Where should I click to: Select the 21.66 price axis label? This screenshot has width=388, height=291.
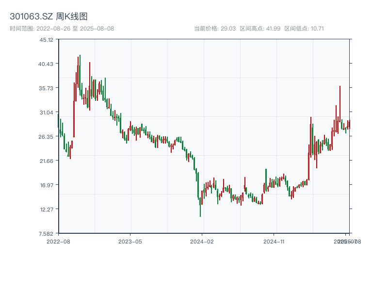pos(47,161)
